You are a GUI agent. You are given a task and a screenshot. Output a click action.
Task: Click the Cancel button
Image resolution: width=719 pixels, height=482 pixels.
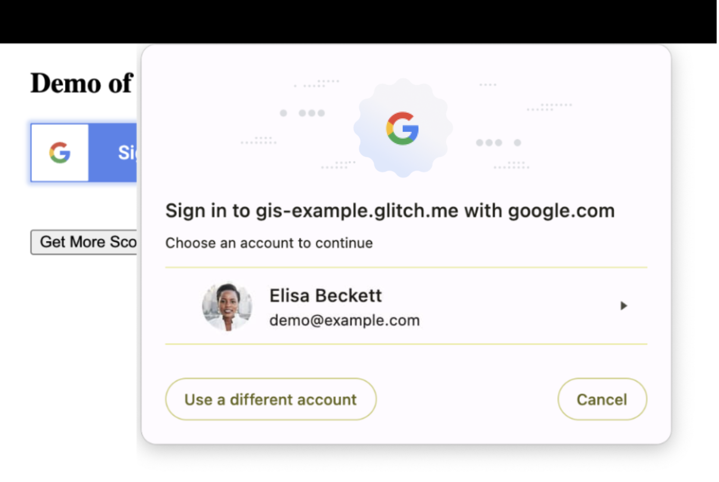pyautogui.click(x=600, y=399)
